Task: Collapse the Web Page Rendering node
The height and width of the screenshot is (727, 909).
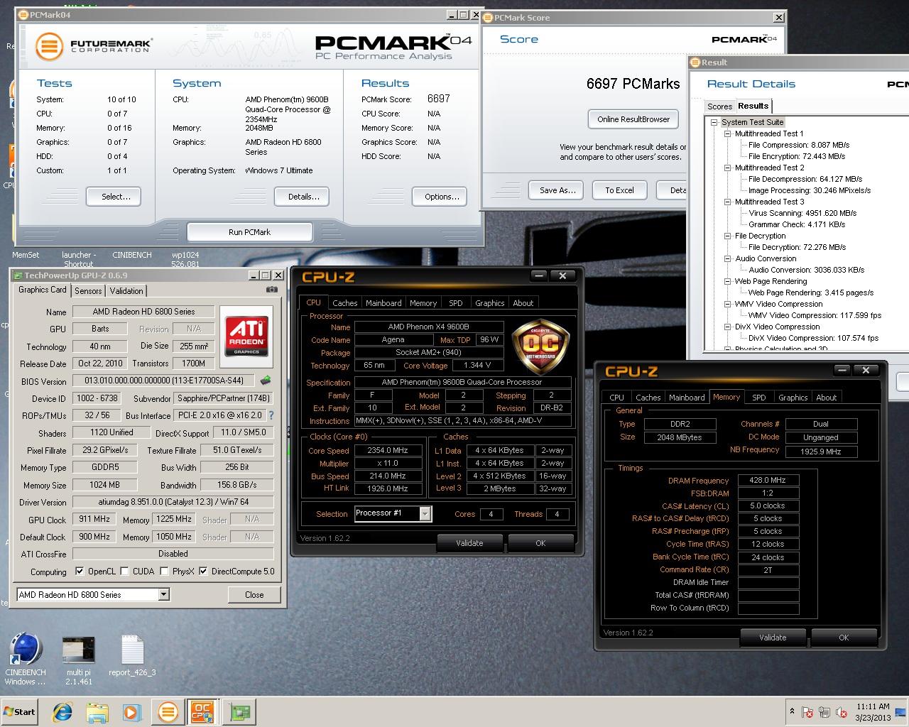Action: [x=728, y=281]
